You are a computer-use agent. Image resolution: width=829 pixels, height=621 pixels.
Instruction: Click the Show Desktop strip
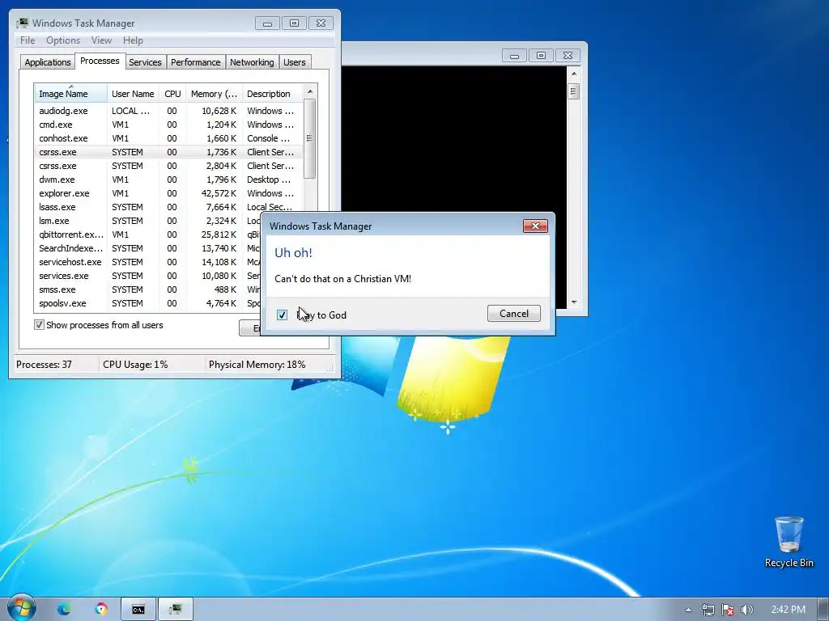(824, 610)
